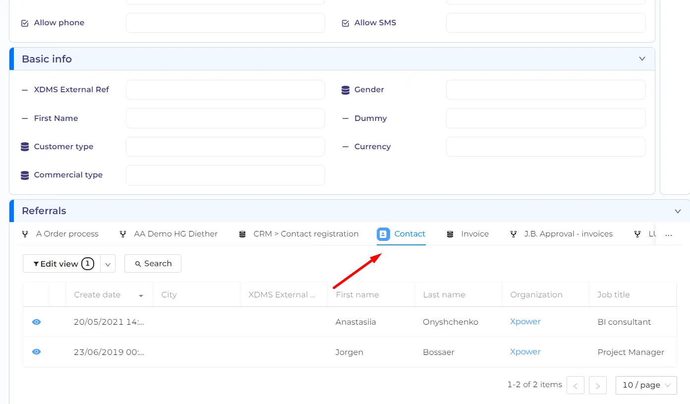690x404 pixels.
Task: Click the Gender input field
Action: tap(546, 90)
